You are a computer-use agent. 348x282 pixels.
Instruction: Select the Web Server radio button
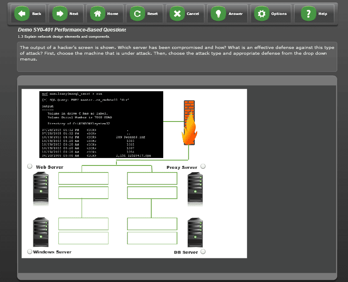pos(29,165)
